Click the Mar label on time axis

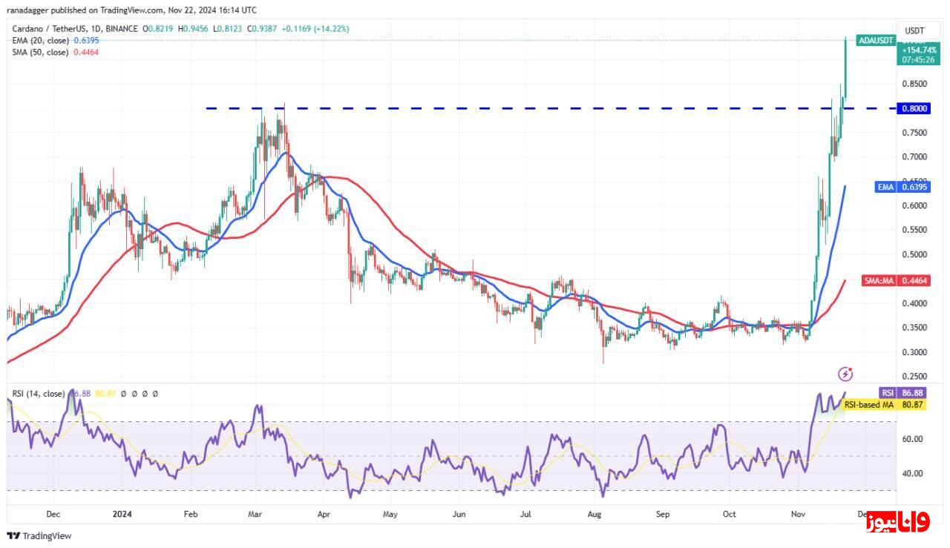coord(255,513)
